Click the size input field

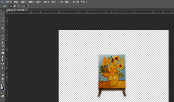(x=25, y=6)
